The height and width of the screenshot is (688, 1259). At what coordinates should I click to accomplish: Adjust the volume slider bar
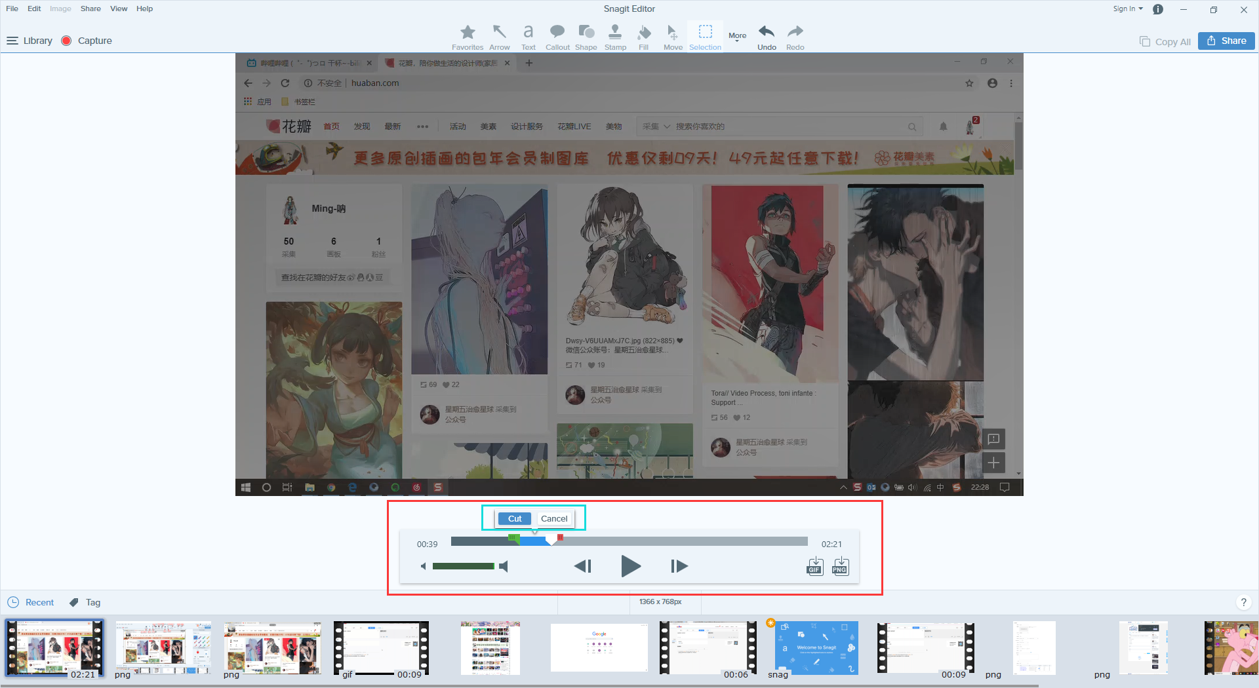click(464, 566)
